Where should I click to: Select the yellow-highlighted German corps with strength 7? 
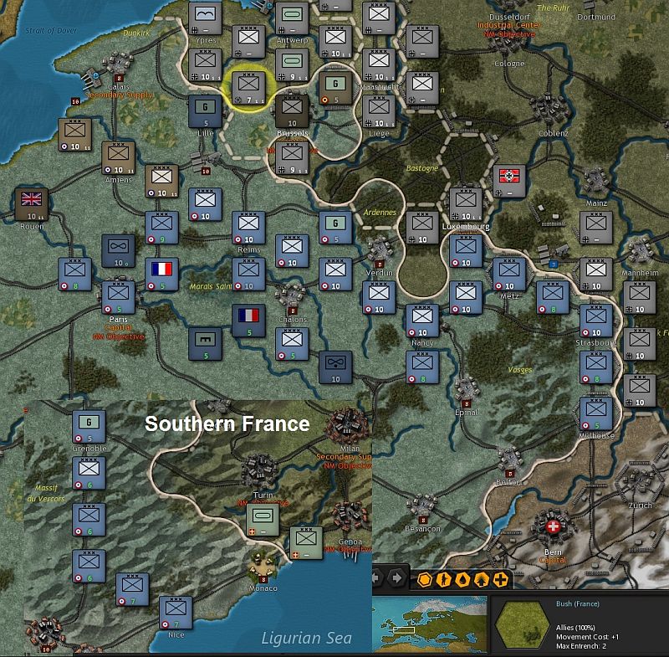click(x=248, y=88)
